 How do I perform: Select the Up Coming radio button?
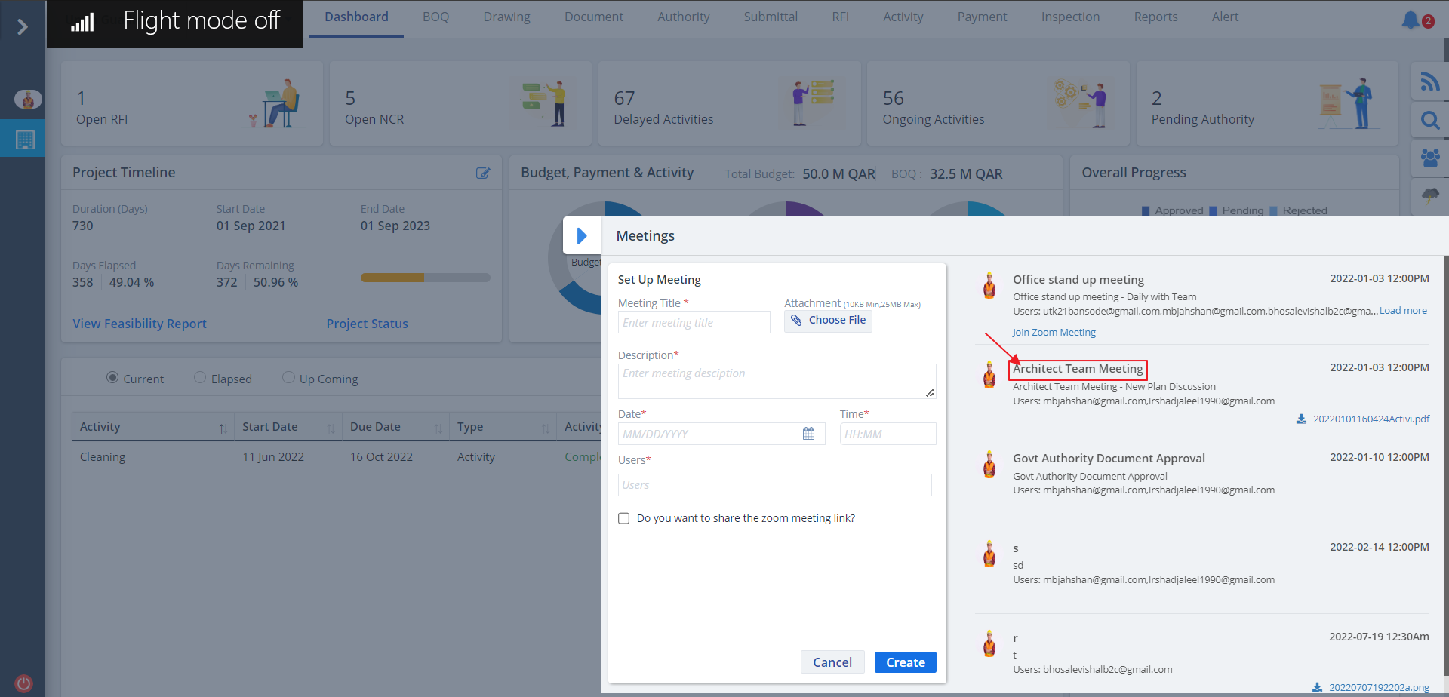288,378
